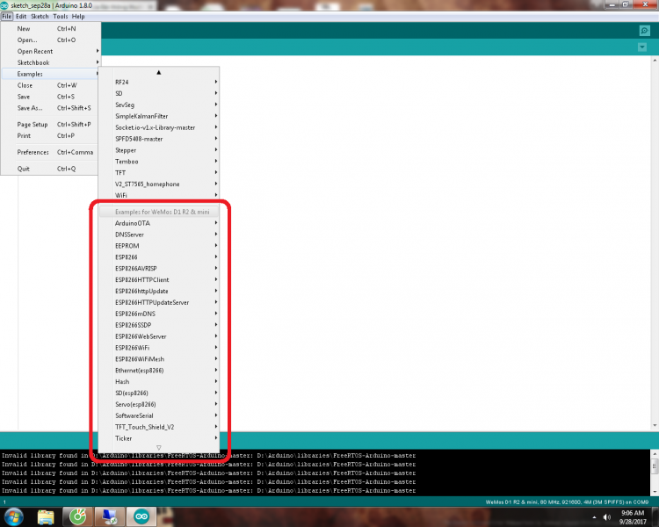Image resolution: width=659 pixels, height=527 pixels.
Task: Select Examples in File menu
Action: [x=50, y=74]
